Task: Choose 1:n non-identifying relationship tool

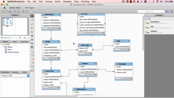Action: [32, 55]
